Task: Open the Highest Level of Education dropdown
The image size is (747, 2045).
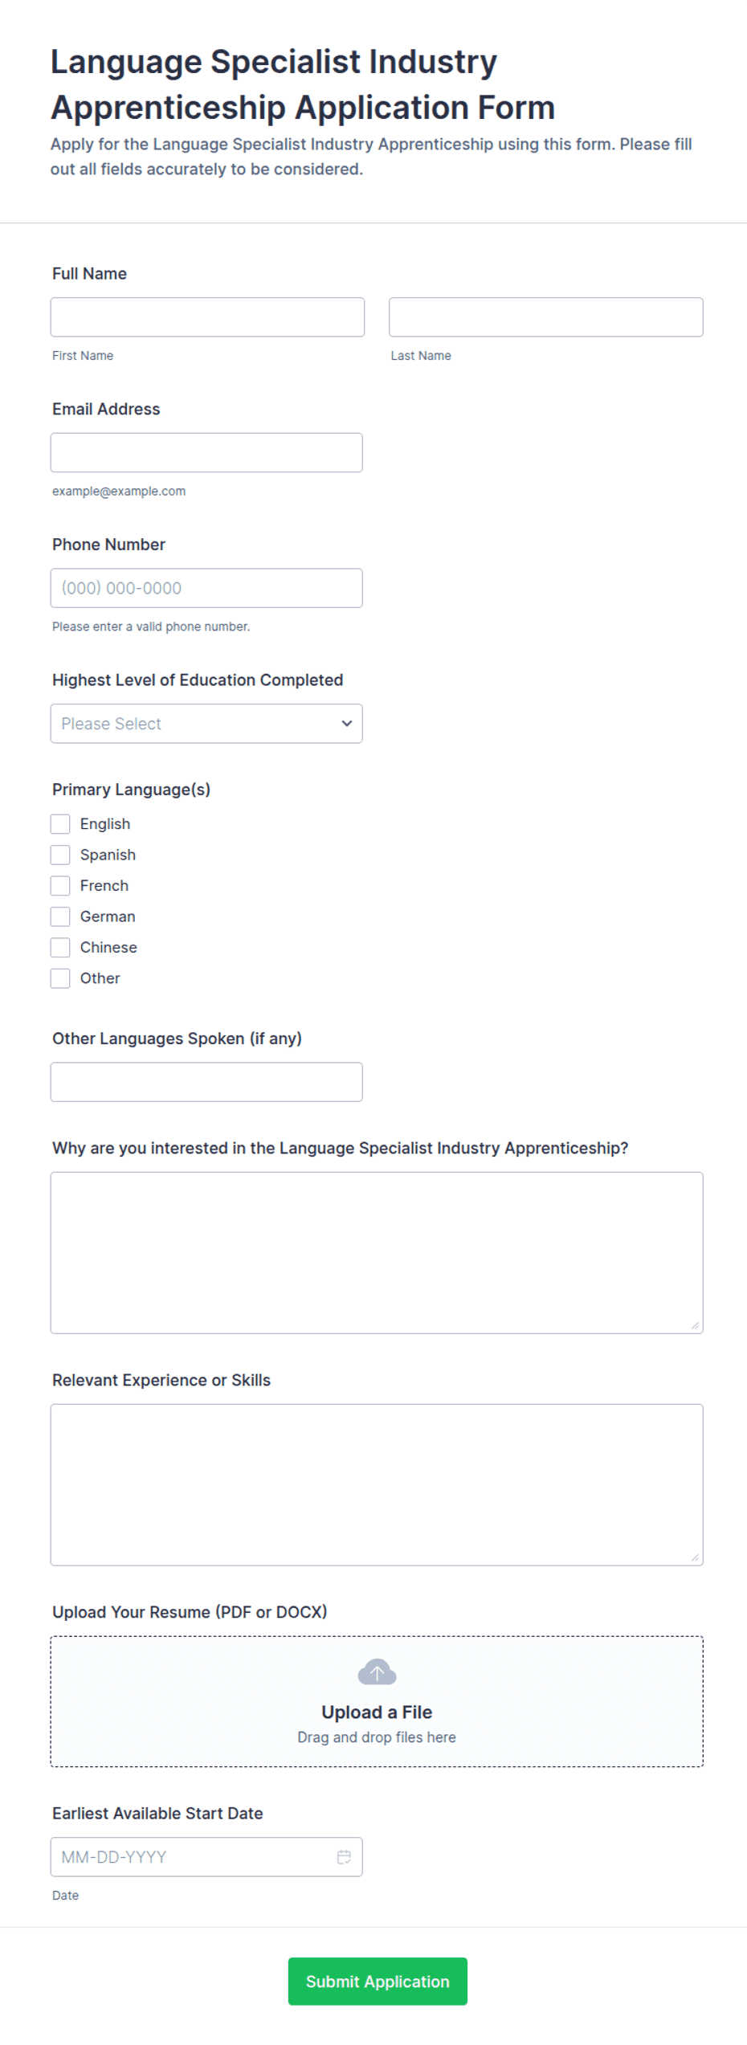Action: 206,724
